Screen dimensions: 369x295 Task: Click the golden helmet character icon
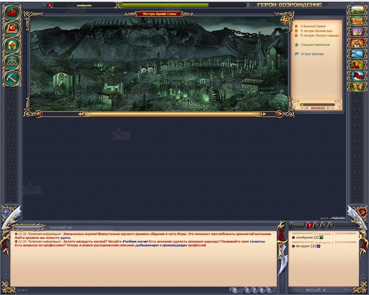coord(12,46)
